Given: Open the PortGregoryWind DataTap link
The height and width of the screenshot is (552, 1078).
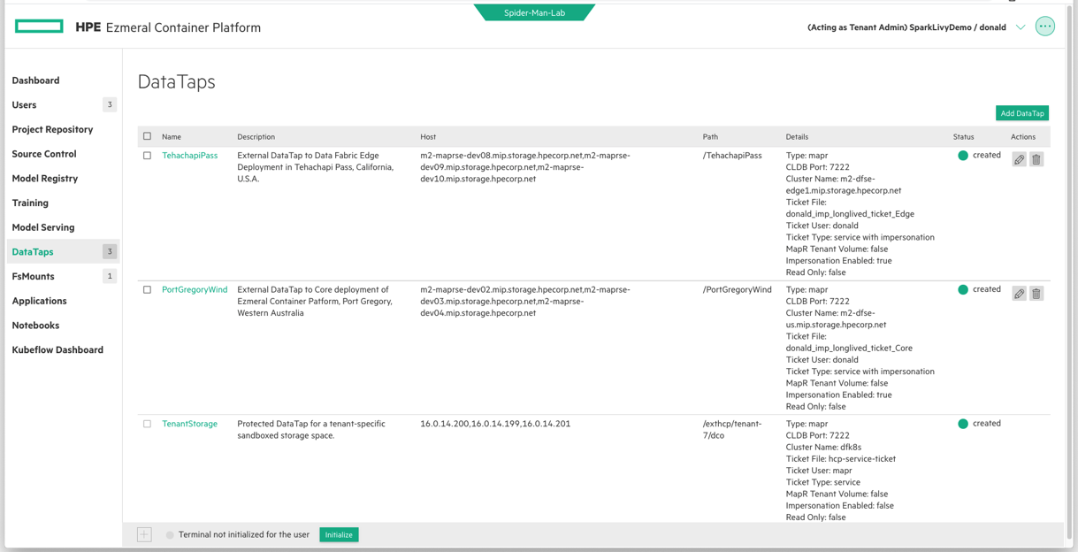Looking at the screenshot, I should tap(195, 290).
